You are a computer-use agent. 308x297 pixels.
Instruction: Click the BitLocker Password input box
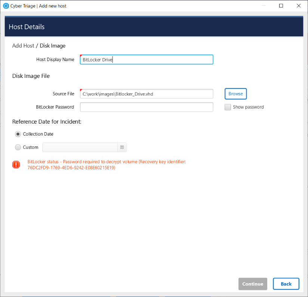tap(147, 107)
